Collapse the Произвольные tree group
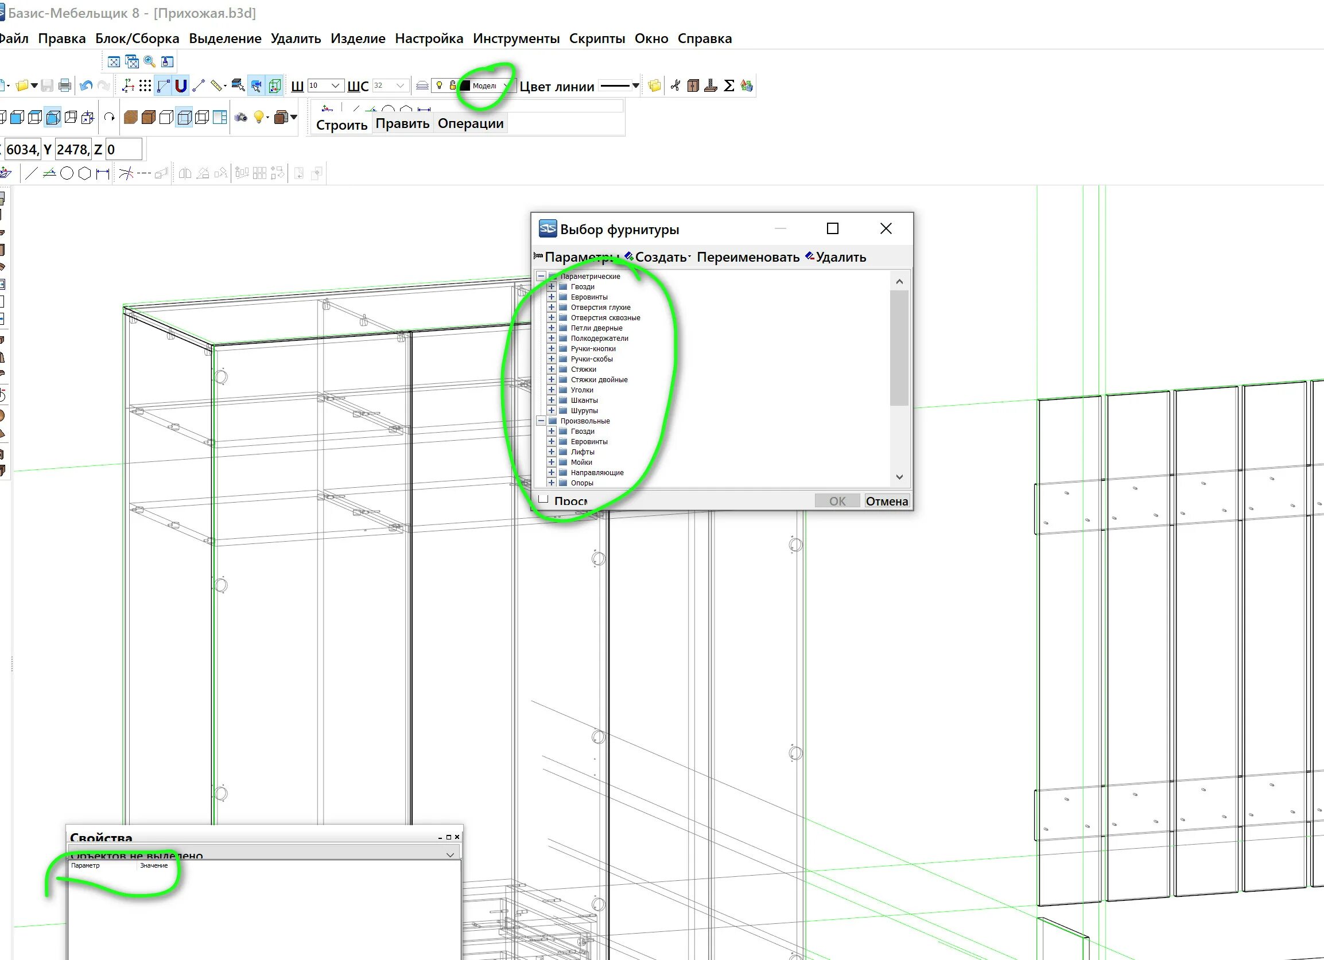1324x960 pixels. (541, 421)
